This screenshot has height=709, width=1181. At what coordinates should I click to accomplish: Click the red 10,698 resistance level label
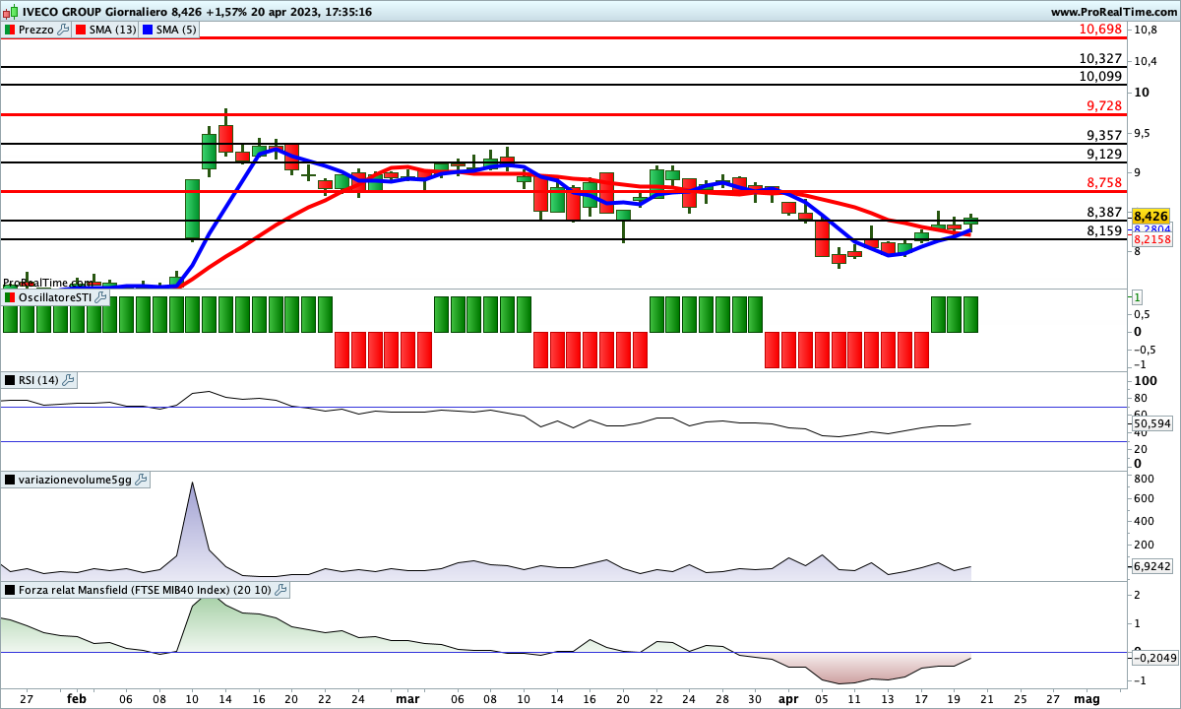click(1100, 30)
